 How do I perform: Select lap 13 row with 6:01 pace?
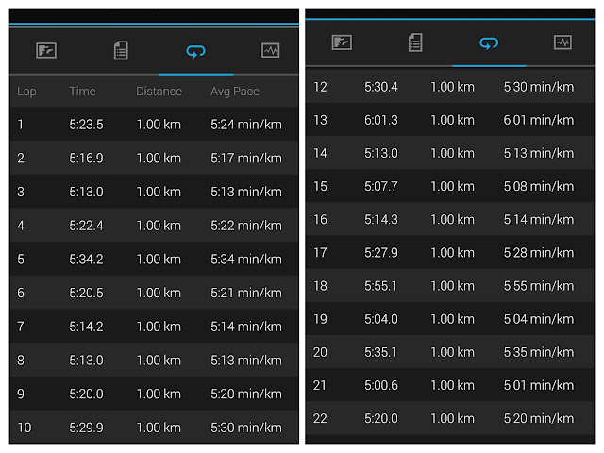[x=451, y=120]
